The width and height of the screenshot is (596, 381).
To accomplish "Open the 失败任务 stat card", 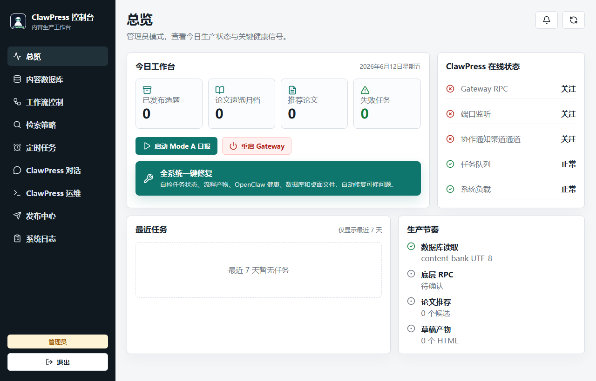I will 387,104.
